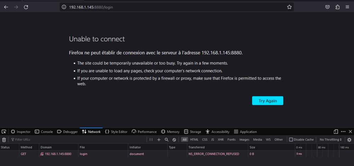Sort by the Transferred column header
This screenshot has height=166, width=354.
pyautogui.click(x=217, y=147)
